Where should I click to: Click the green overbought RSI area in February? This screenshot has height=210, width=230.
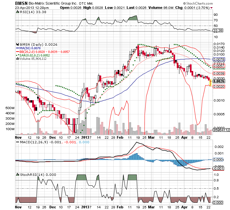133,18
